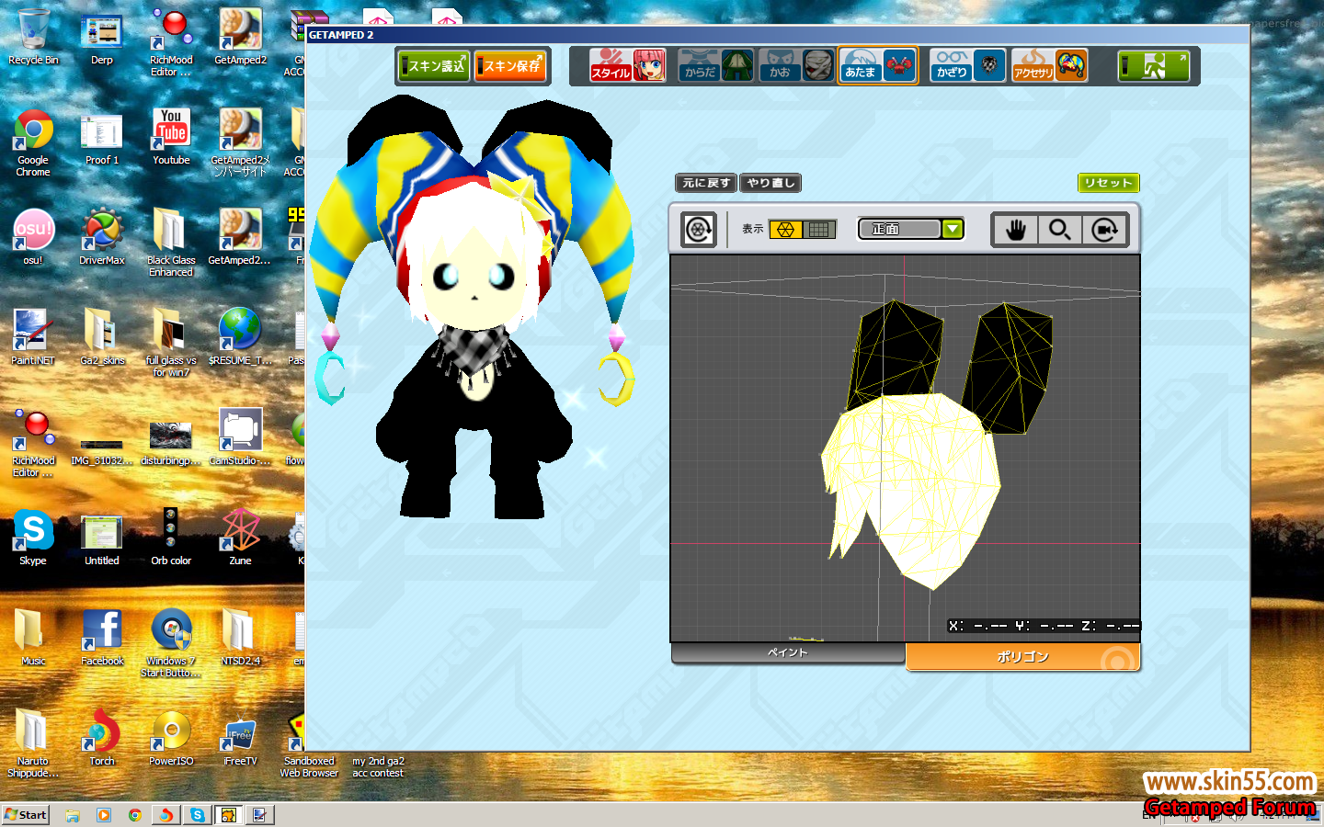This screenshot has width=1324, height=827.
Task: Open the Ga2_skins folder
Action: (x=102, y=337)
